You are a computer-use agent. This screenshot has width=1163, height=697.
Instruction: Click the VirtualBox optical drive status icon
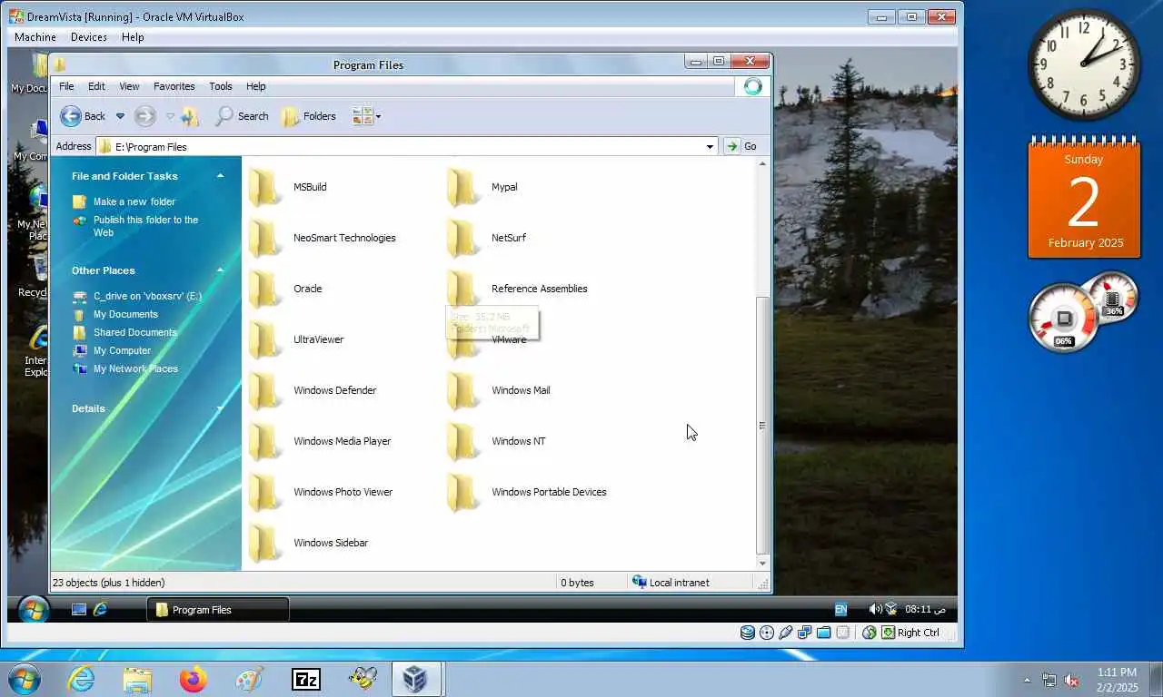767,633
